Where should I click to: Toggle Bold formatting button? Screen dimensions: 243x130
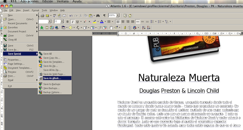68,21
